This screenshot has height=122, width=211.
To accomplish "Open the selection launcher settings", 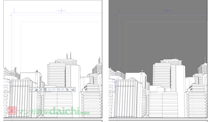I will [x=73, y=89].
